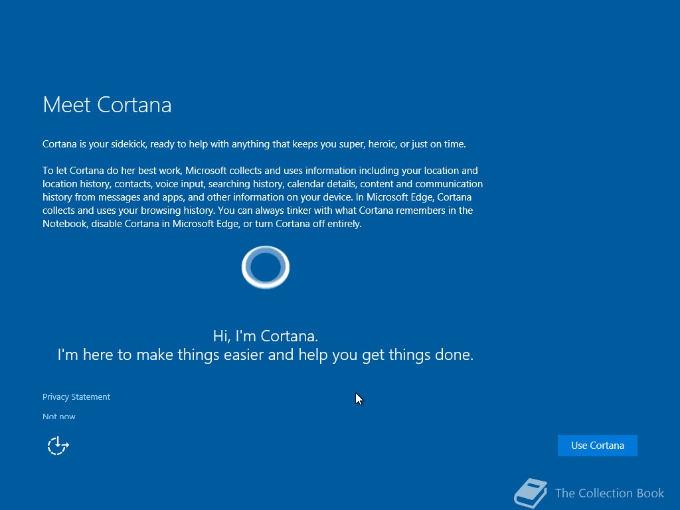Click the 'Cortana is your sidekick' sentence

pyautogui.click(x=254, y=144)
